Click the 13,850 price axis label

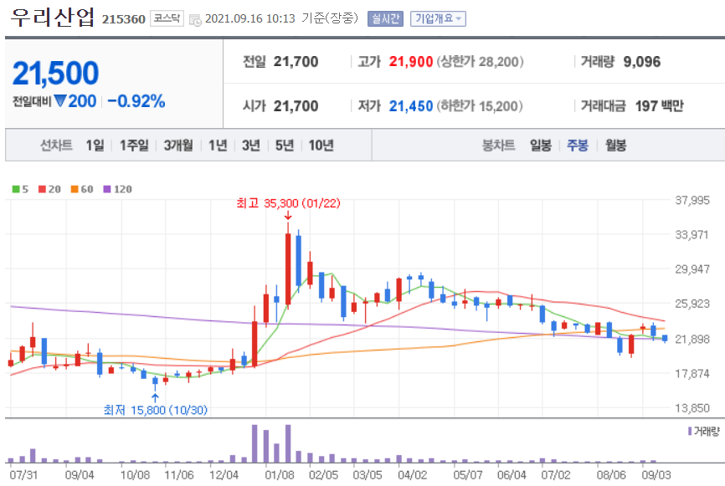point(692,408)
